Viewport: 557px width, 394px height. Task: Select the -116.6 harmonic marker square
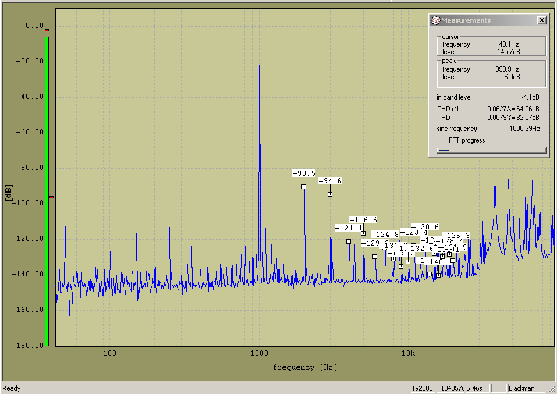(x=363, y=233)
